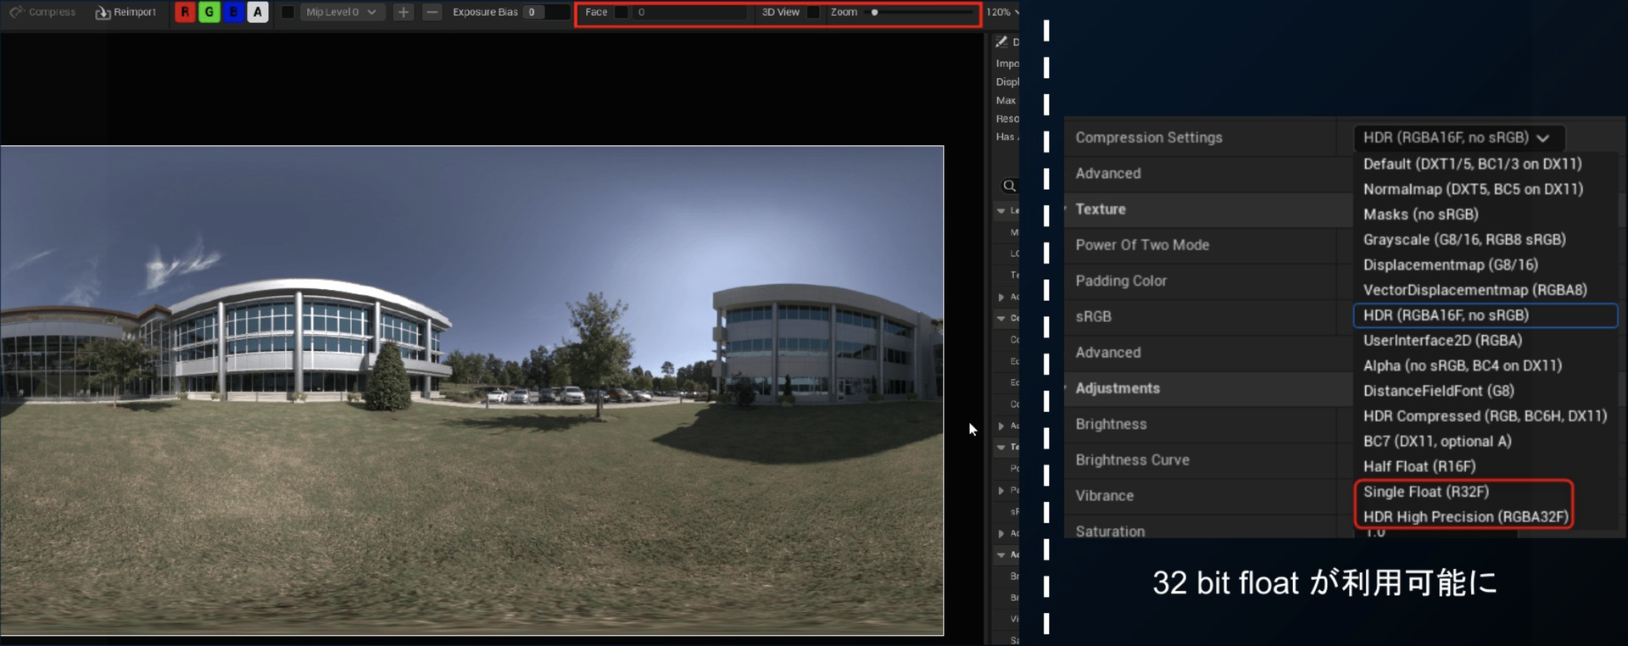The image size is (1628, 646).
Task: Open the Mip Level 0 dropdown
Action: coord(342,12)
